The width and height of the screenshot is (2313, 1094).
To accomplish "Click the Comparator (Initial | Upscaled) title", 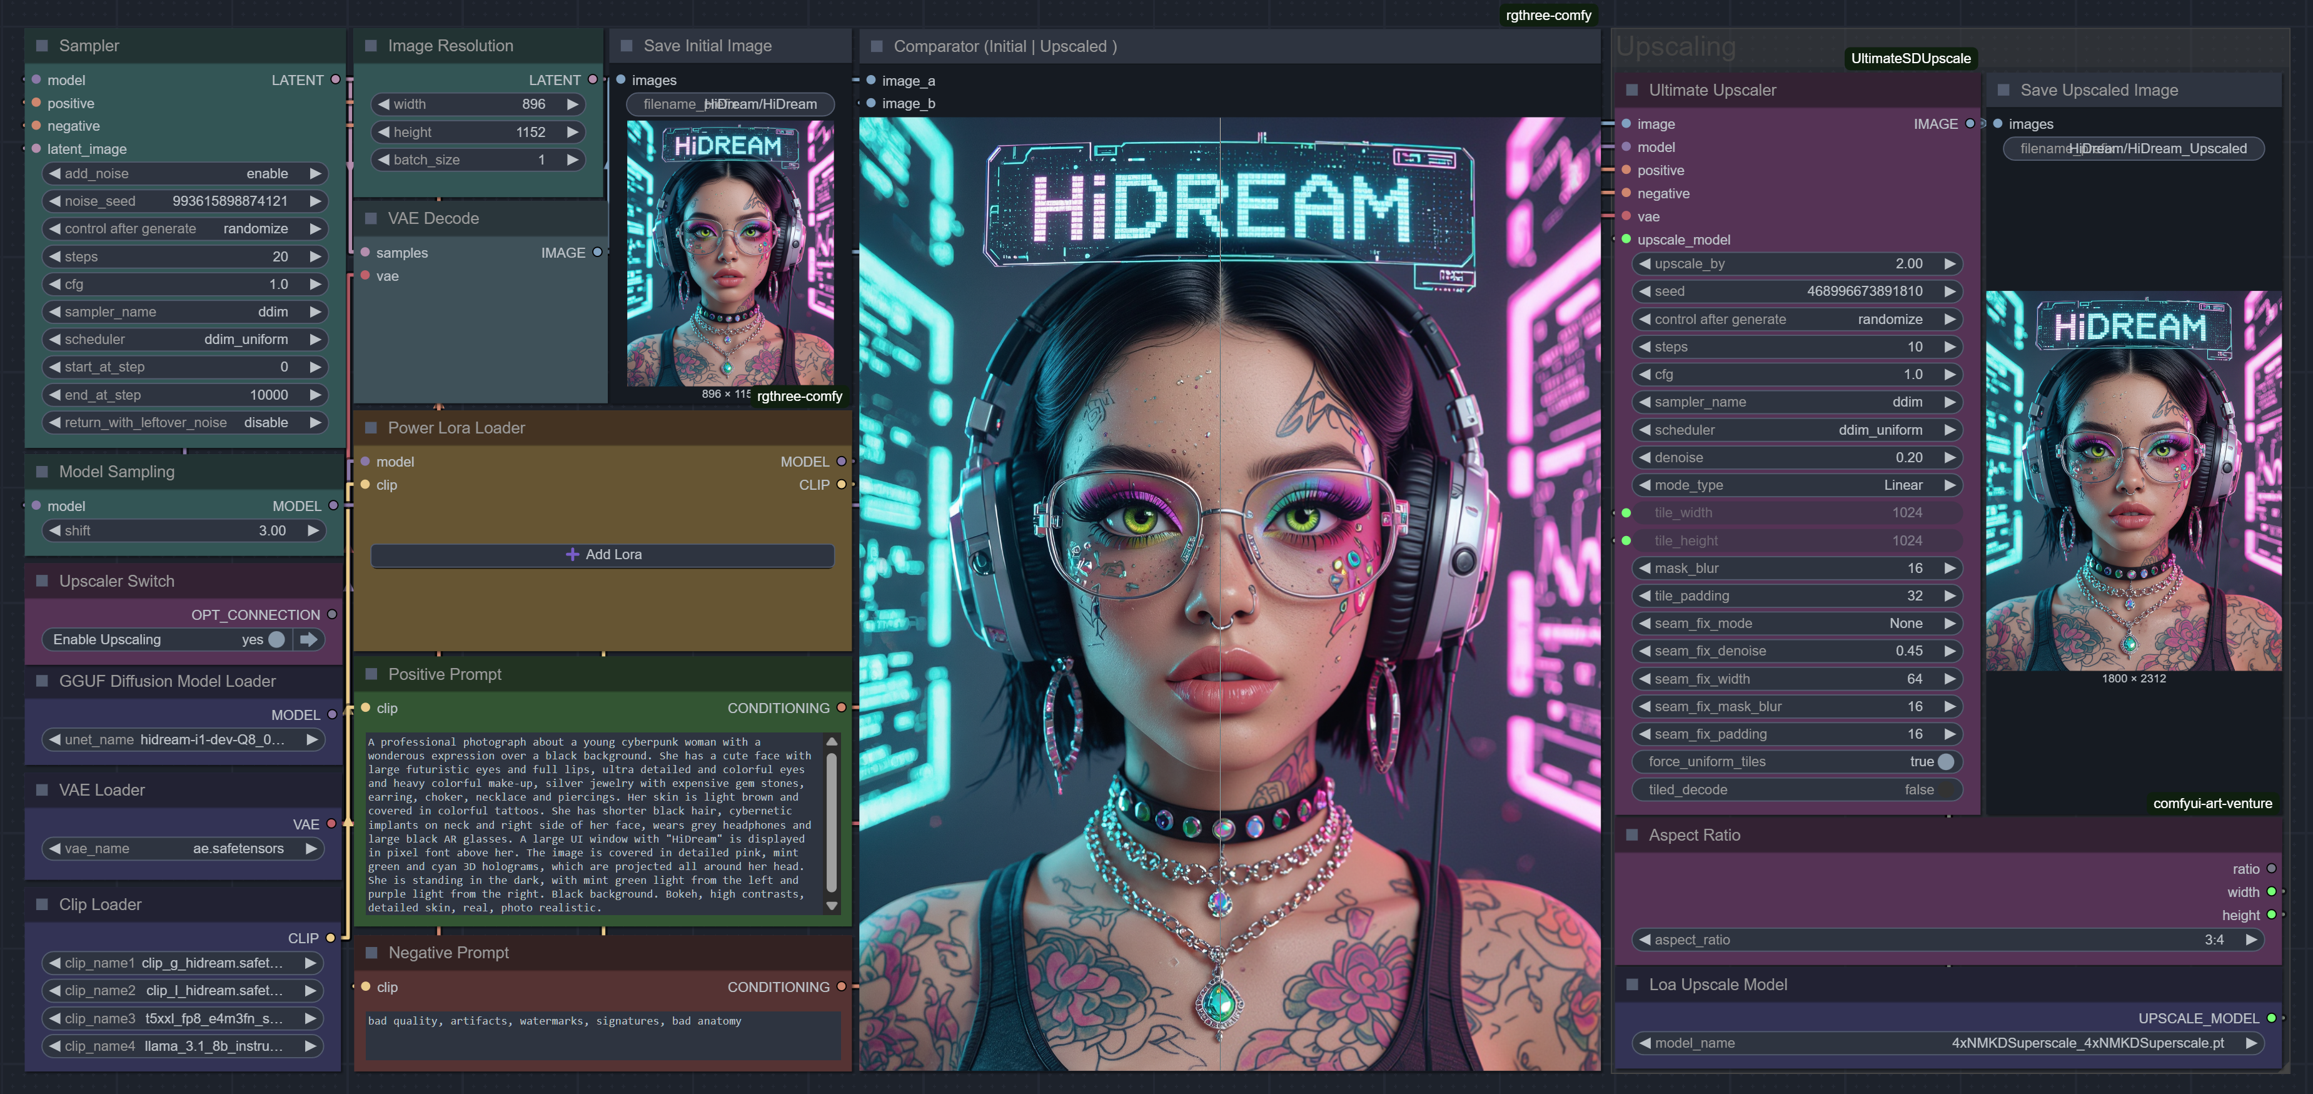I will [x=1005, y=46].
